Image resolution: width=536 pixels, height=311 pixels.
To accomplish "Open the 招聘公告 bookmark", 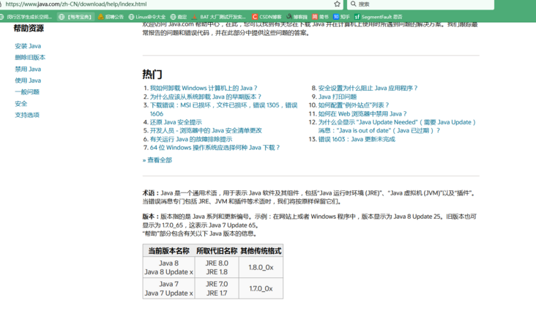I will tap(111, 17).
